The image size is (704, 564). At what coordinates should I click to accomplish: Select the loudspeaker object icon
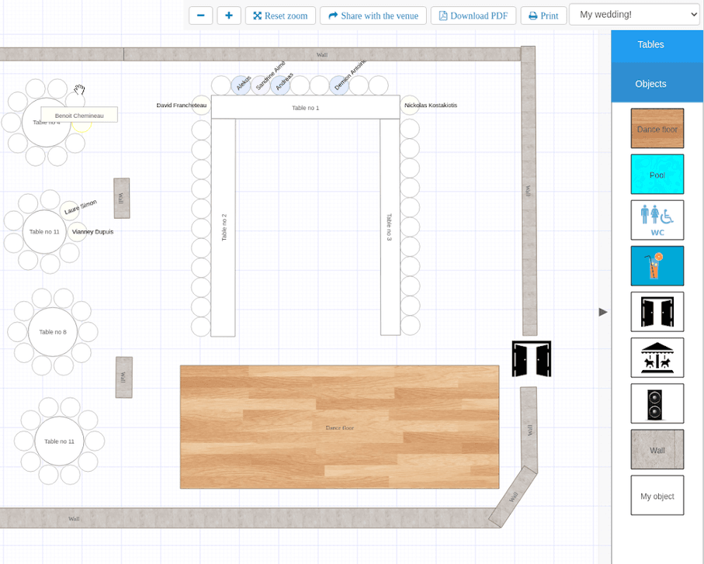tap(657, 403)
